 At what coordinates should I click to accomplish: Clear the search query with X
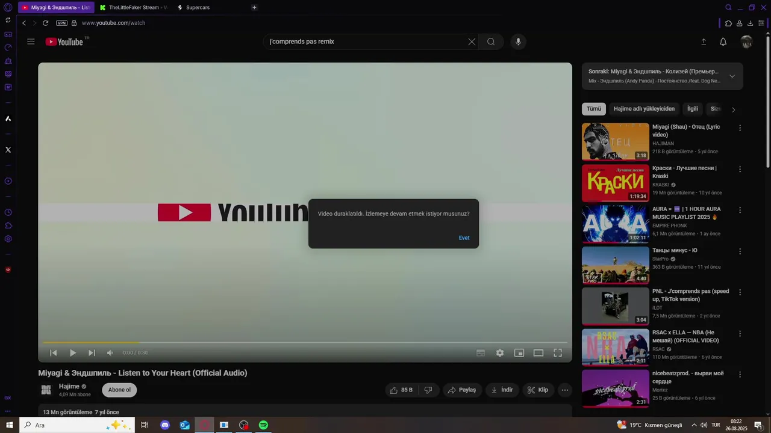(x=472, y=41)
